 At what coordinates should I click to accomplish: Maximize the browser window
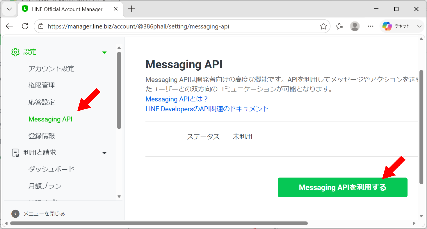396,9
